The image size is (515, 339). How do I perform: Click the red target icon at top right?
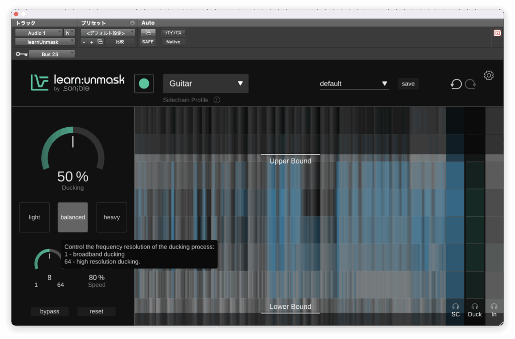(x=497, y=33)
